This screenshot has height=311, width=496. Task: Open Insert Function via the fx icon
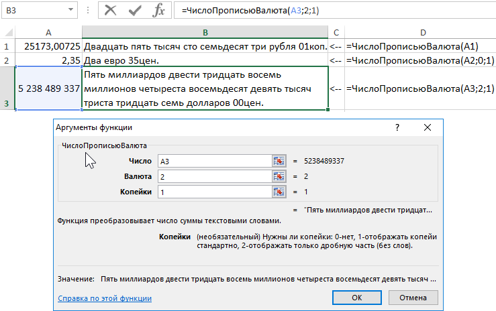pyautogui.click(x=158, y=11)
